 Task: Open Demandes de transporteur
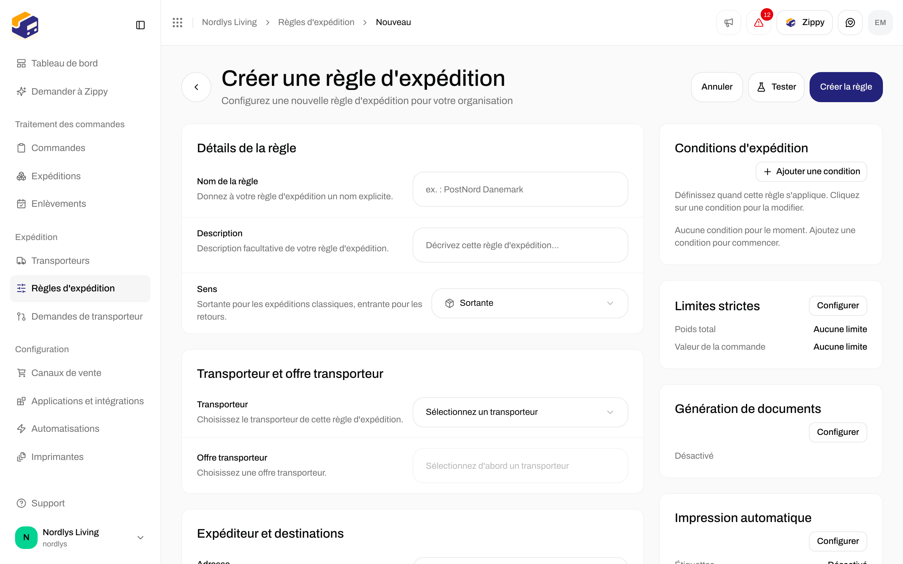80,317
